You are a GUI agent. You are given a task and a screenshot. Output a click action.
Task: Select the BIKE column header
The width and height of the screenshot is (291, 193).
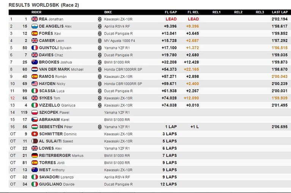[108, 12]
